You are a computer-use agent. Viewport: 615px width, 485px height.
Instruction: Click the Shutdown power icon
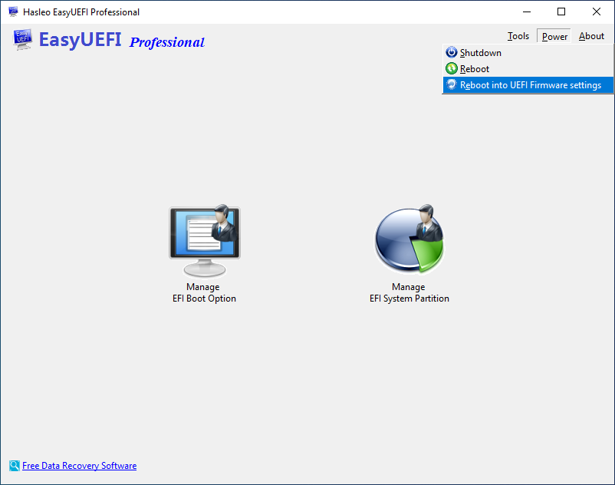(452, 52)
